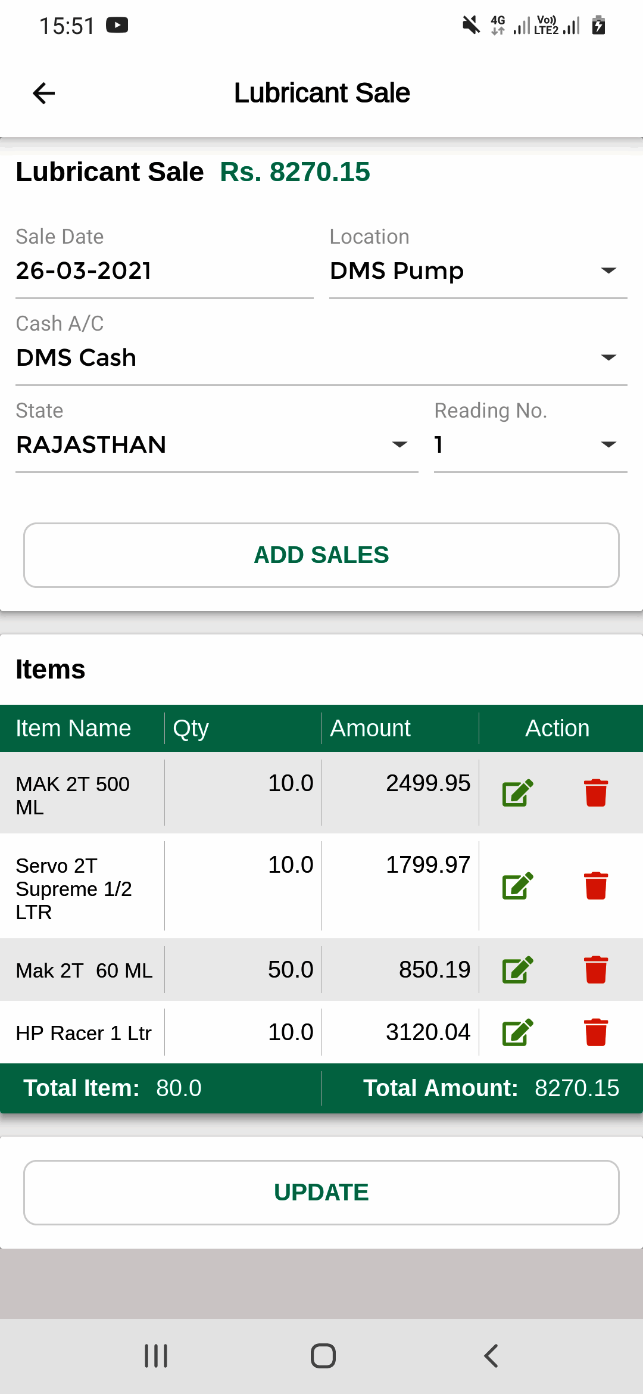
Task: Tap the Sale Date field
Action: click(164, 271)
